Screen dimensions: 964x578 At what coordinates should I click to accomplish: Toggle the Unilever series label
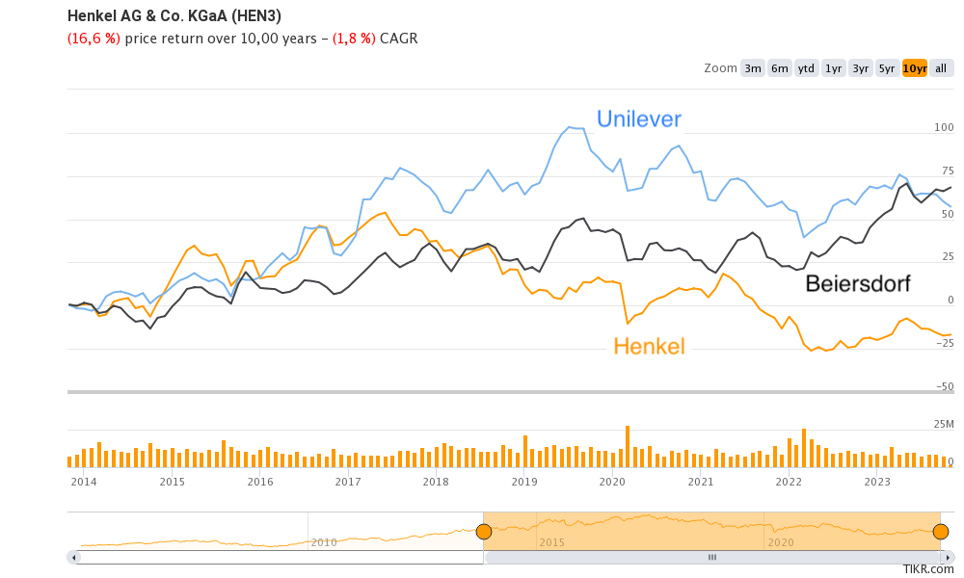point(638,118)
